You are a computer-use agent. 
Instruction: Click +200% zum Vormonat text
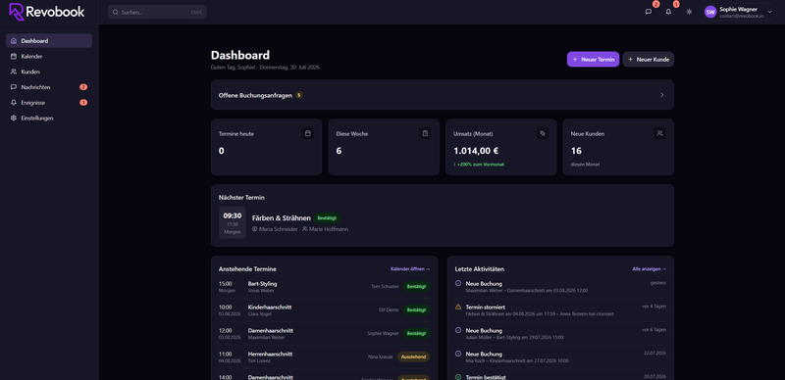(479, 165)
